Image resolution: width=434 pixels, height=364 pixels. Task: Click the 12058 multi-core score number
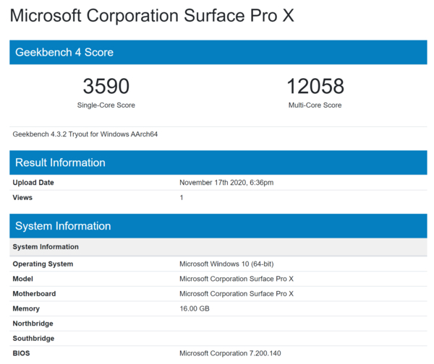315,87
